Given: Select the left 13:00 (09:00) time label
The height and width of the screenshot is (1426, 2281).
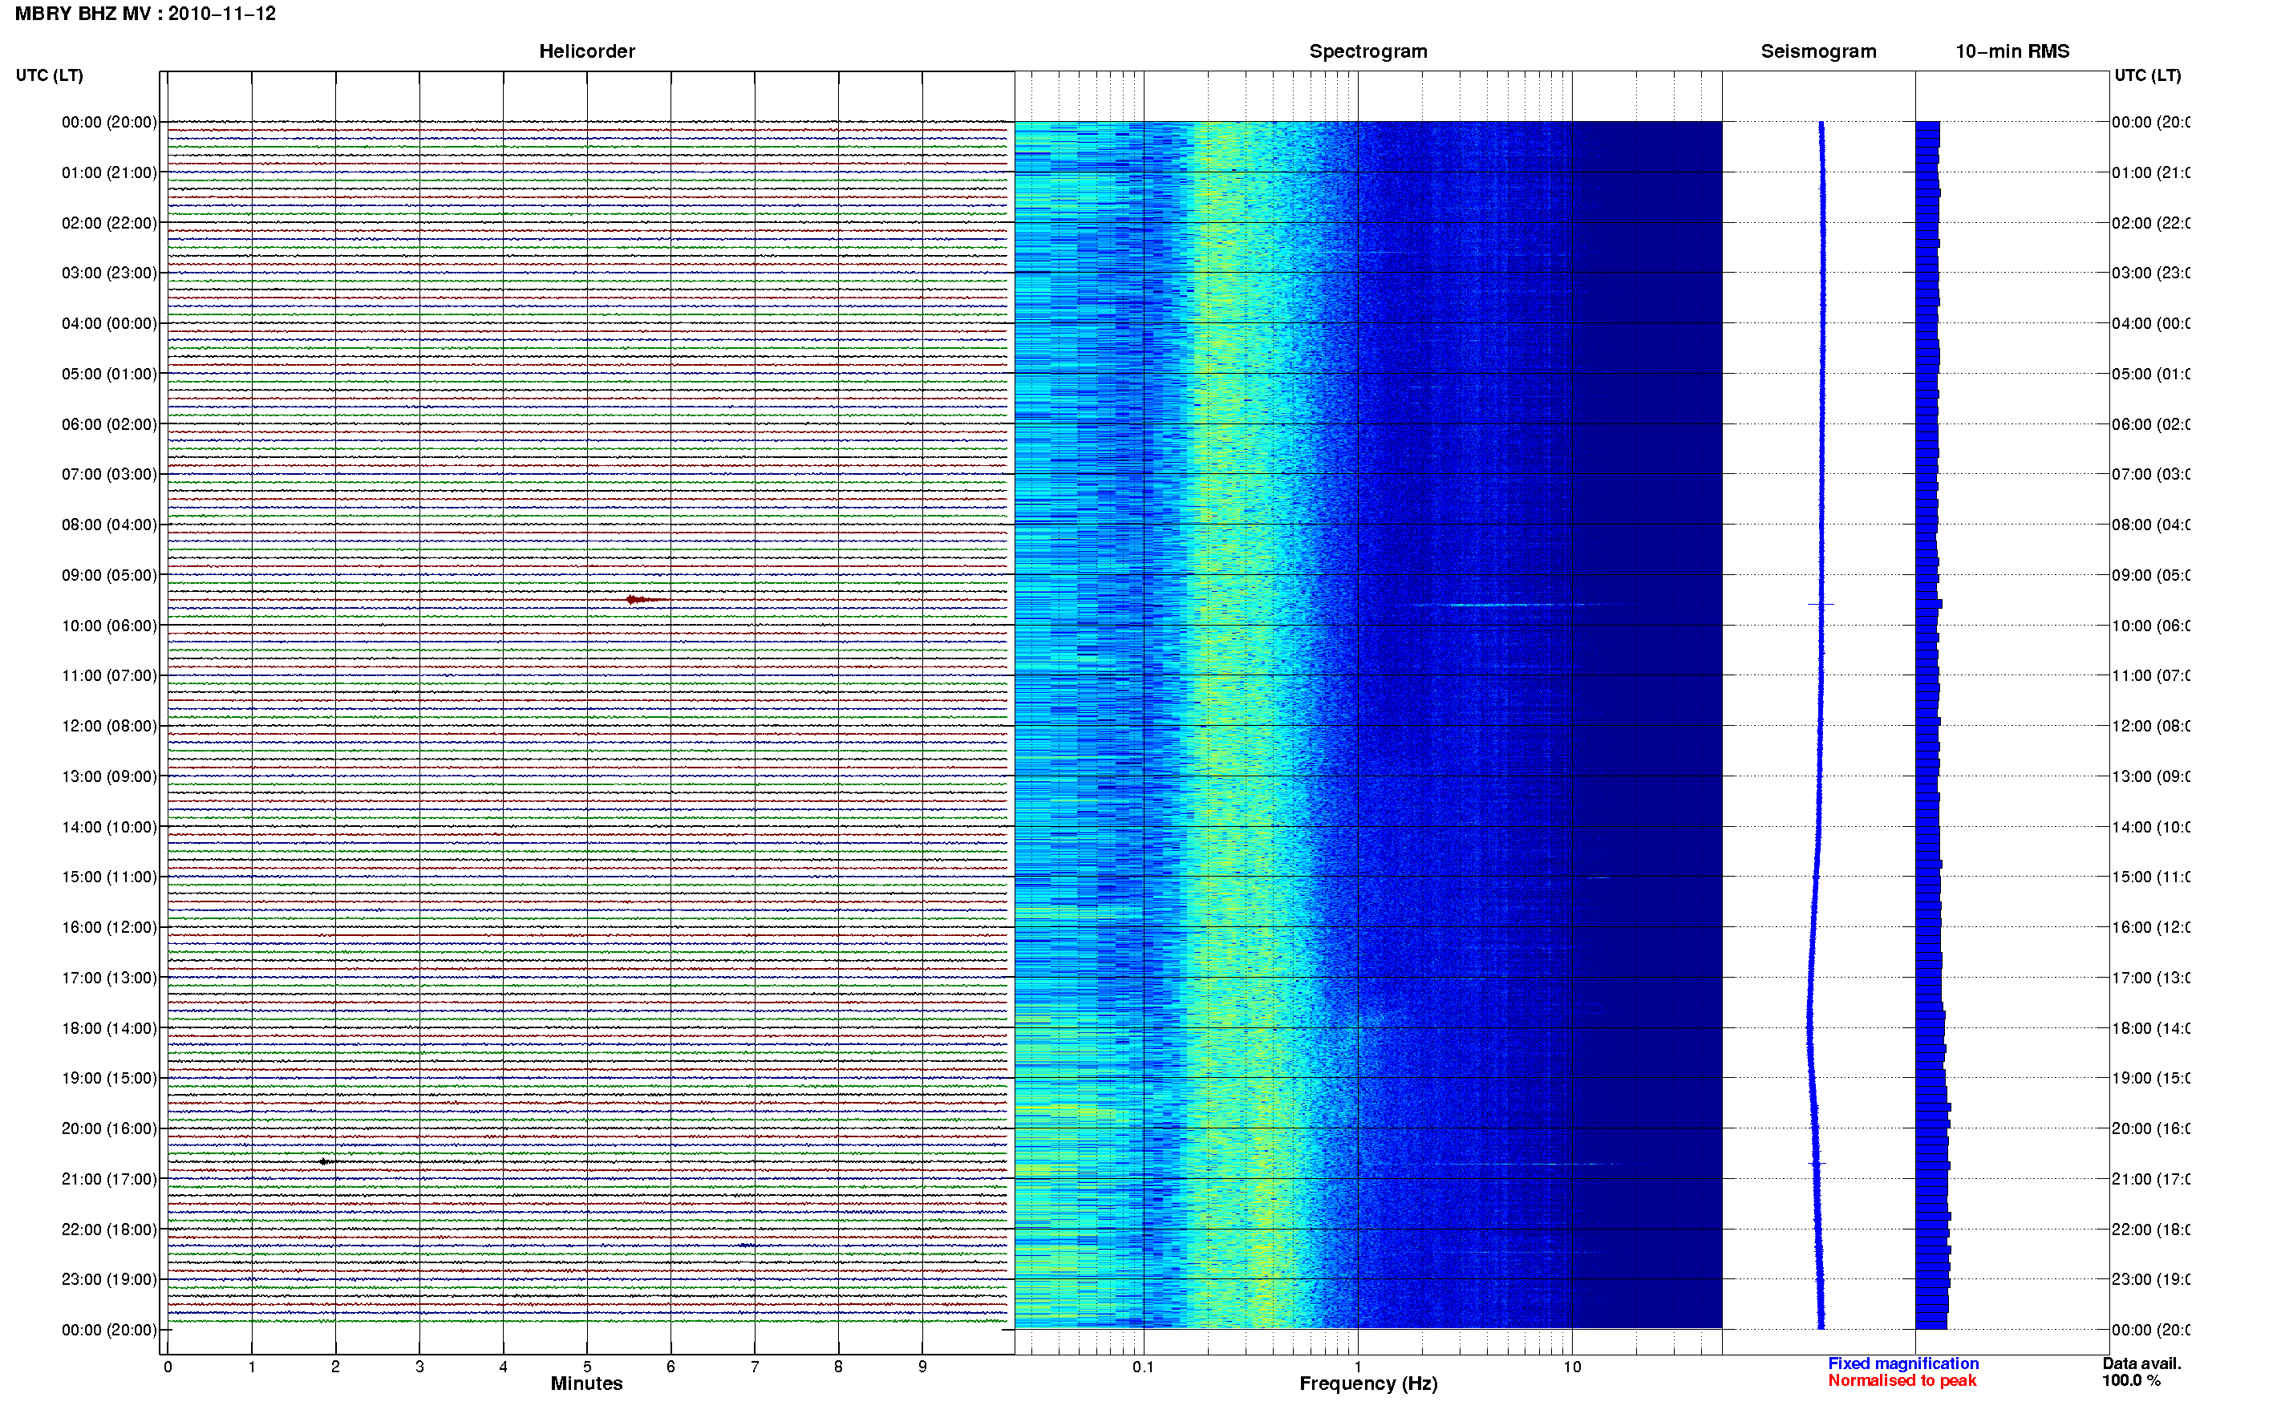Looking at the screenshot, I should (109, 777).
